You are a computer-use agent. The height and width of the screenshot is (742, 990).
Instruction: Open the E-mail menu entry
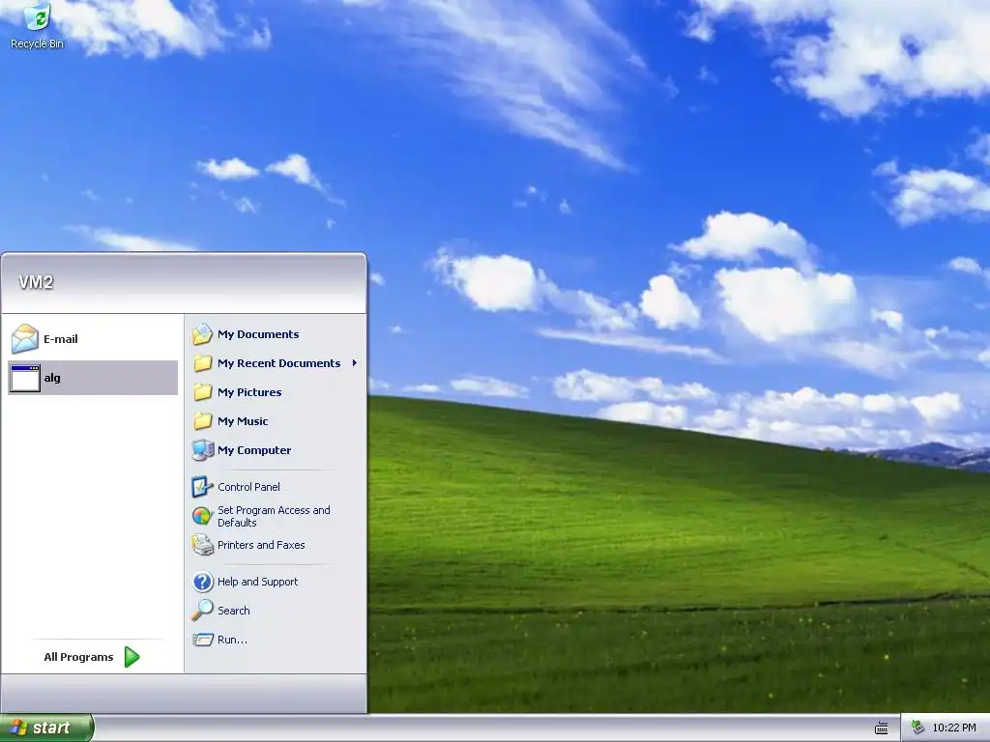pyautogui.click(x=93, y=339)
